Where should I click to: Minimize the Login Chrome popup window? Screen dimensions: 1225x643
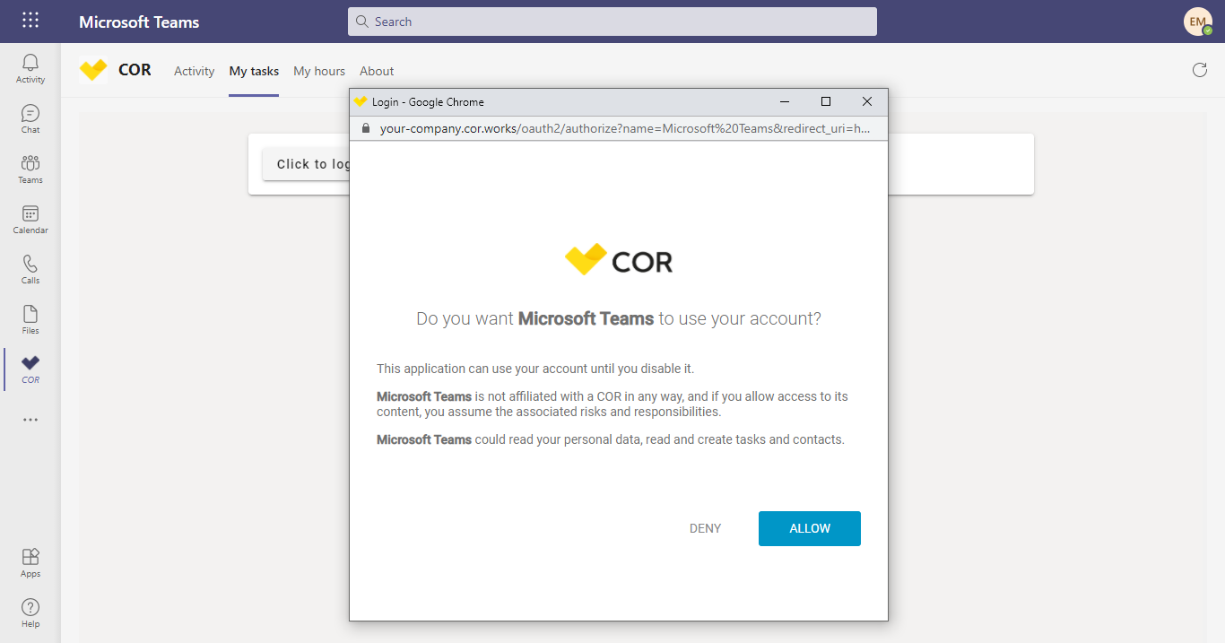pyautogui.click(x=785, y=101)
